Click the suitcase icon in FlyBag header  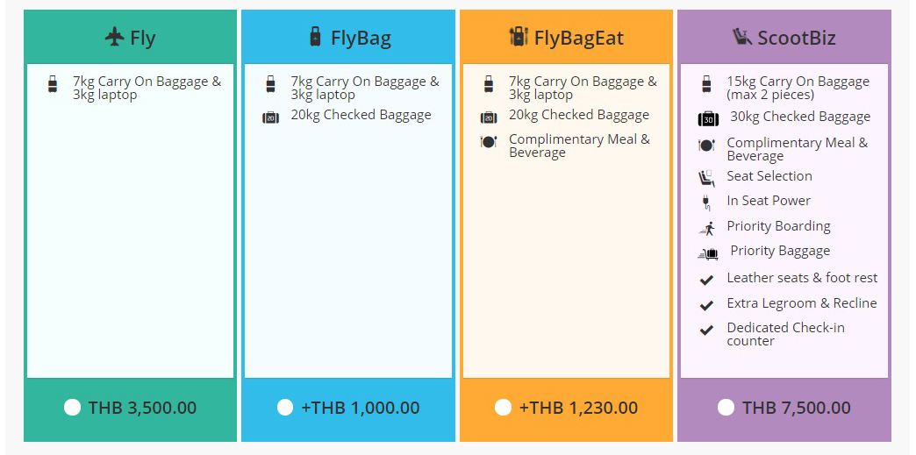[x=316, y=37]
